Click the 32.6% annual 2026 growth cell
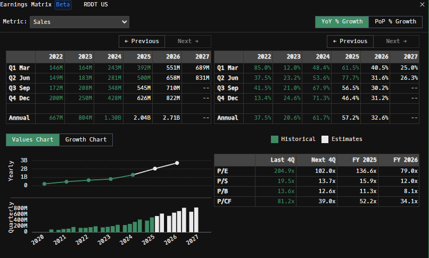 pos(375,118)
